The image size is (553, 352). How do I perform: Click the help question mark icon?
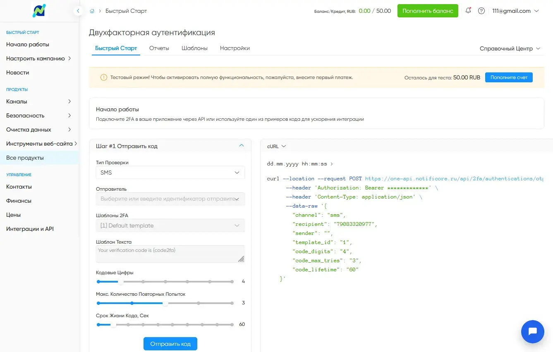[481, 11]
